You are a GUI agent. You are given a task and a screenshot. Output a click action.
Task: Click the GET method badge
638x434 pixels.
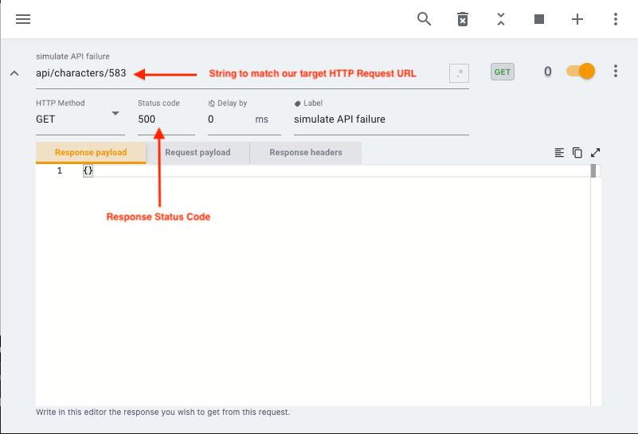point(503,72)
